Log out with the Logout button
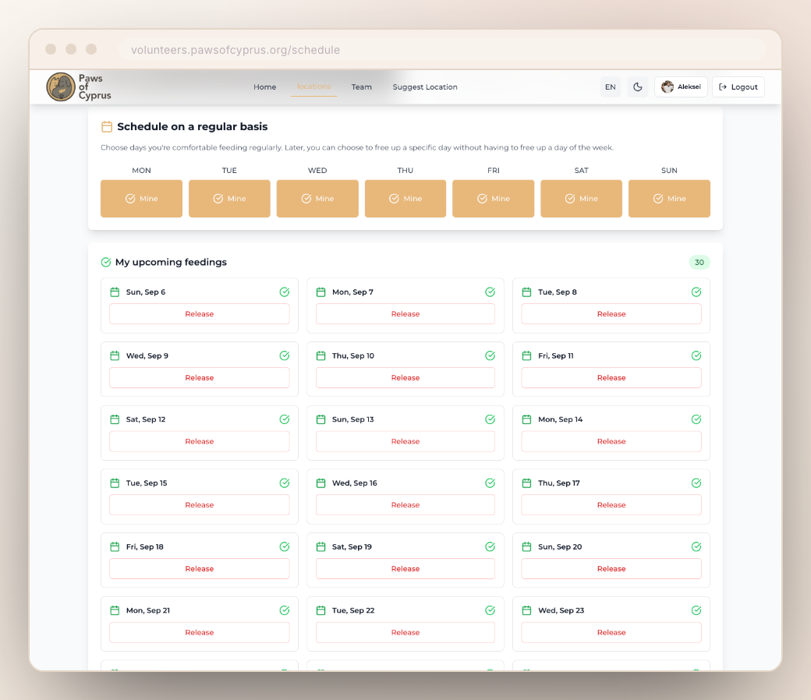Image resolution: width=811 pixels, height=700 pixels. tap(738, 87)
